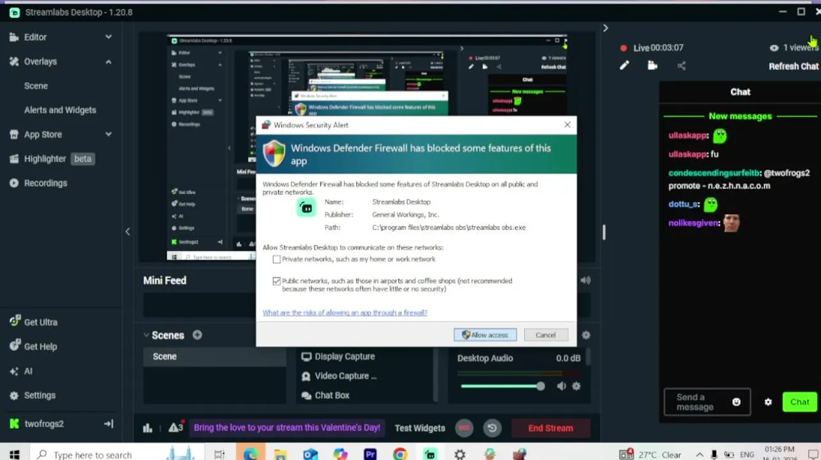Open the audio mixer settings gear
Viewport: 821px width, 460px height.
586,335
